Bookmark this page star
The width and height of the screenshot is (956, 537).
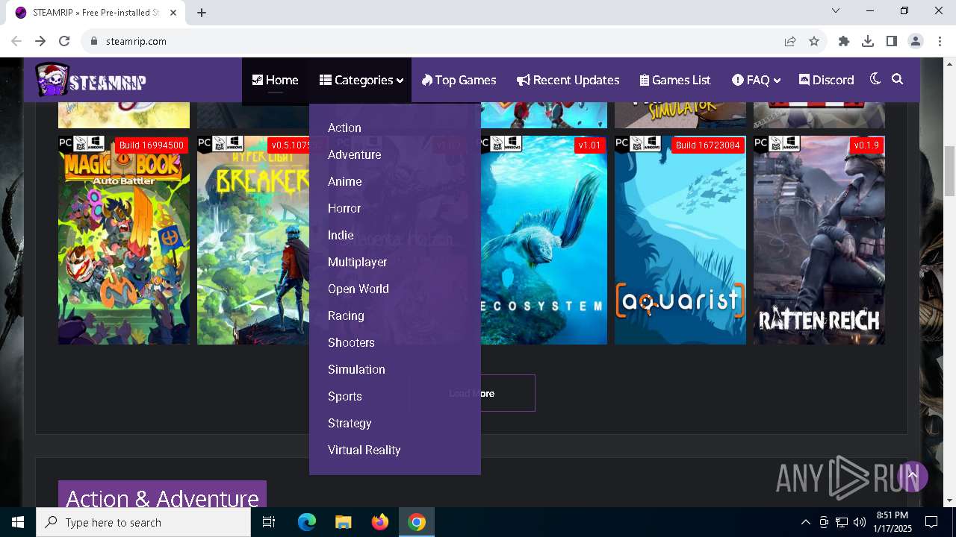tap(814, 41)
